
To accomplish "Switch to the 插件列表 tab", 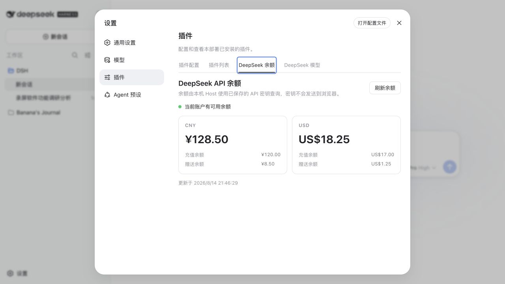I will tap(219, 65).
